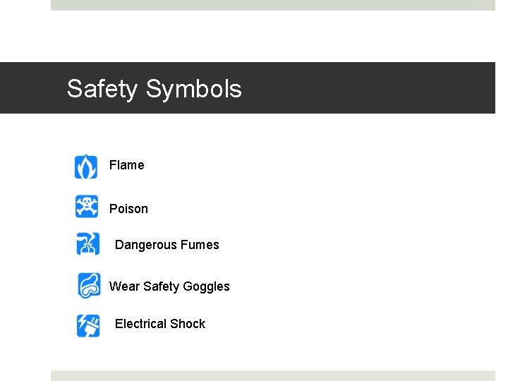Select the "Poison" text label
Screen dimensions: 508x381
pos(128,209)
